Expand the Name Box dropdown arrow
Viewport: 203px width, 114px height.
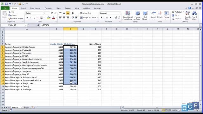click(25, 25)
